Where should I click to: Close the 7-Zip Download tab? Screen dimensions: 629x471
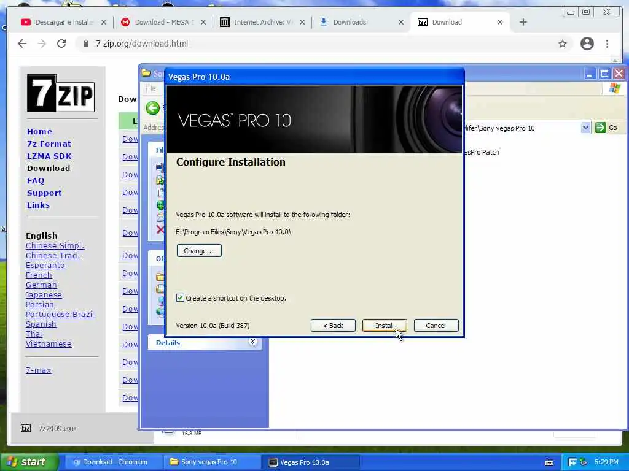[x=500, y=22]
